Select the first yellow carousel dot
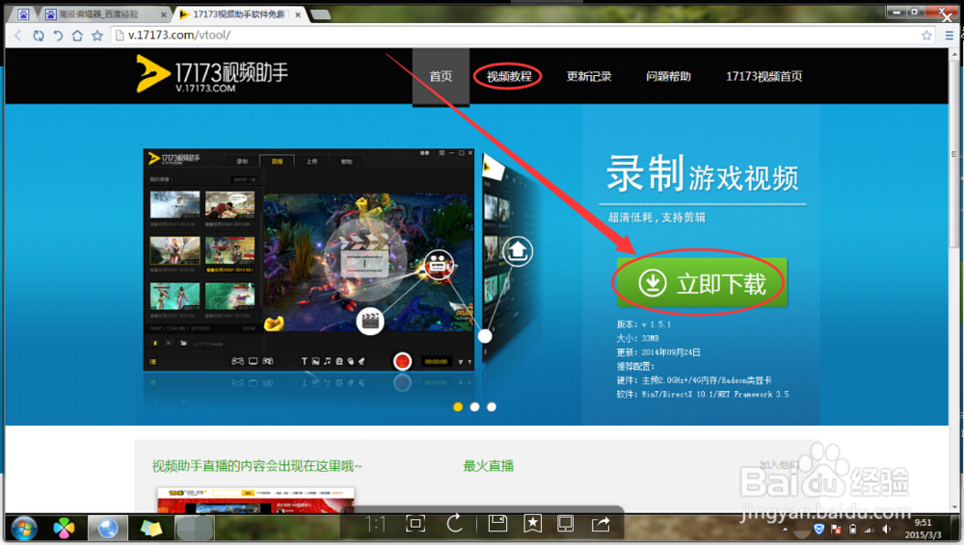Viewport: 964px width, 545px height. (x=457, y=406)
